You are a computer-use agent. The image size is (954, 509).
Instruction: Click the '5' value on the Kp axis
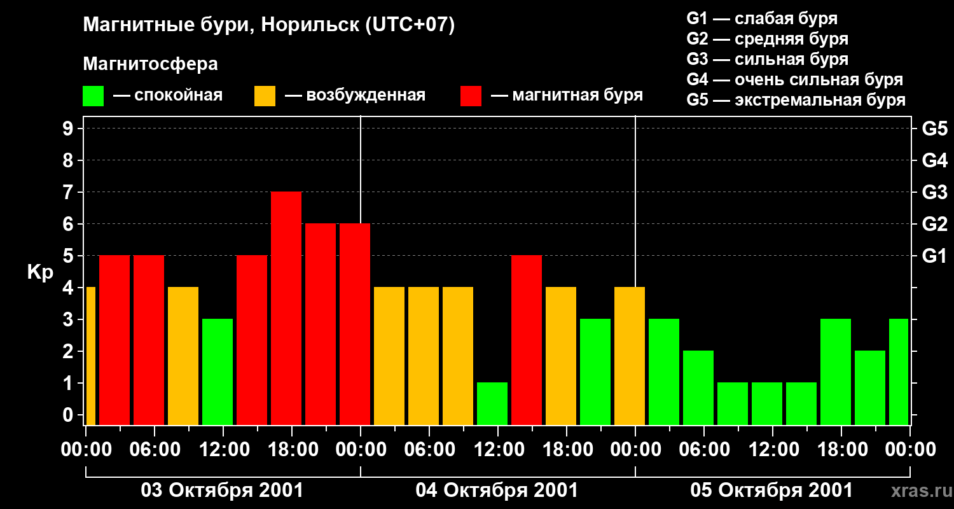69,256
